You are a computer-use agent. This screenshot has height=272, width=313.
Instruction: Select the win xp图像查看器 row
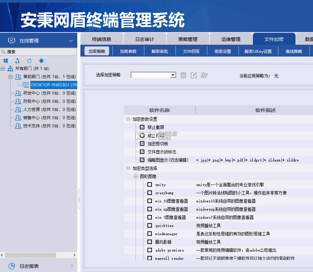tap(218, 209)
